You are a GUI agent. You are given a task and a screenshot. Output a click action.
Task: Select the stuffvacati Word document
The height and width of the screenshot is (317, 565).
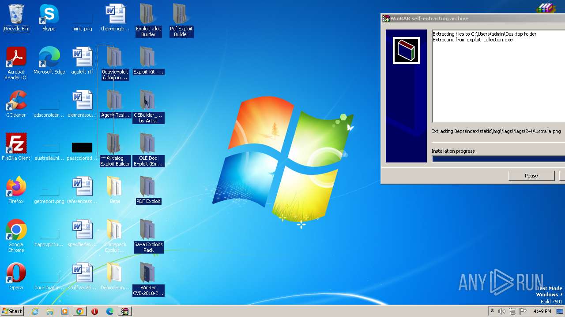tap(82, 276)
